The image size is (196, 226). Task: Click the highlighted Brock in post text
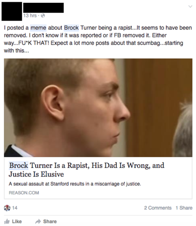pyautogui.click(x=71, y=28)
